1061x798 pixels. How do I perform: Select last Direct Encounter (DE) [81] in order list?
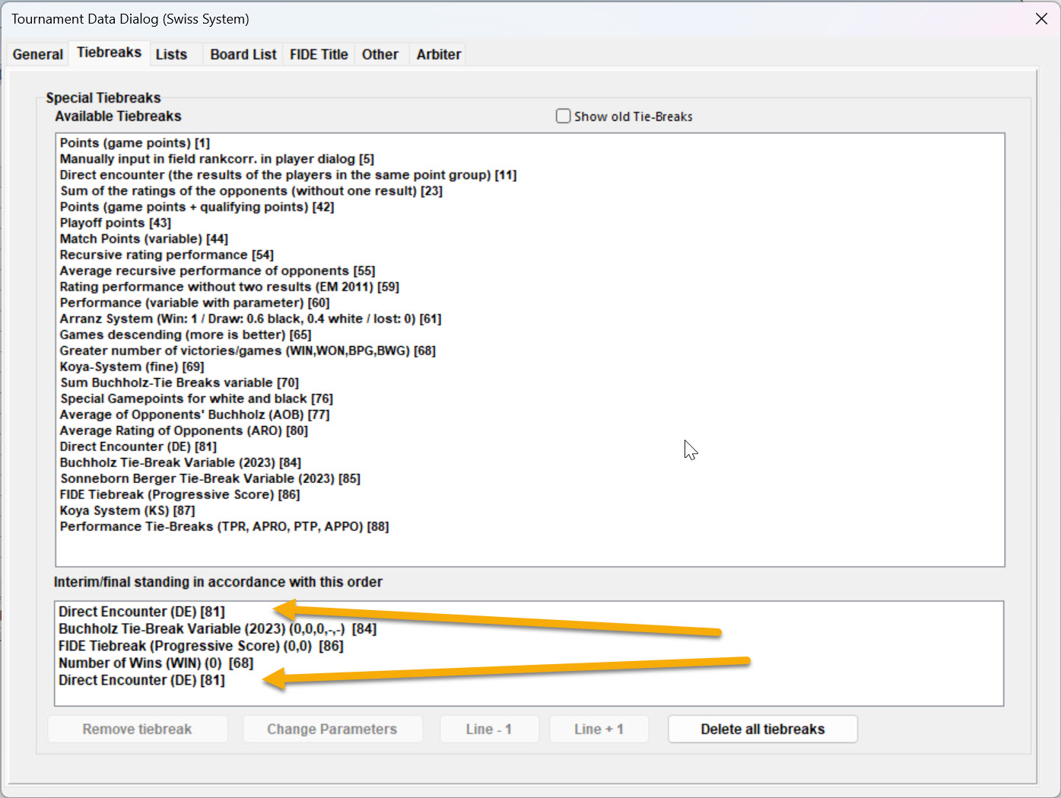click(141, 680)
